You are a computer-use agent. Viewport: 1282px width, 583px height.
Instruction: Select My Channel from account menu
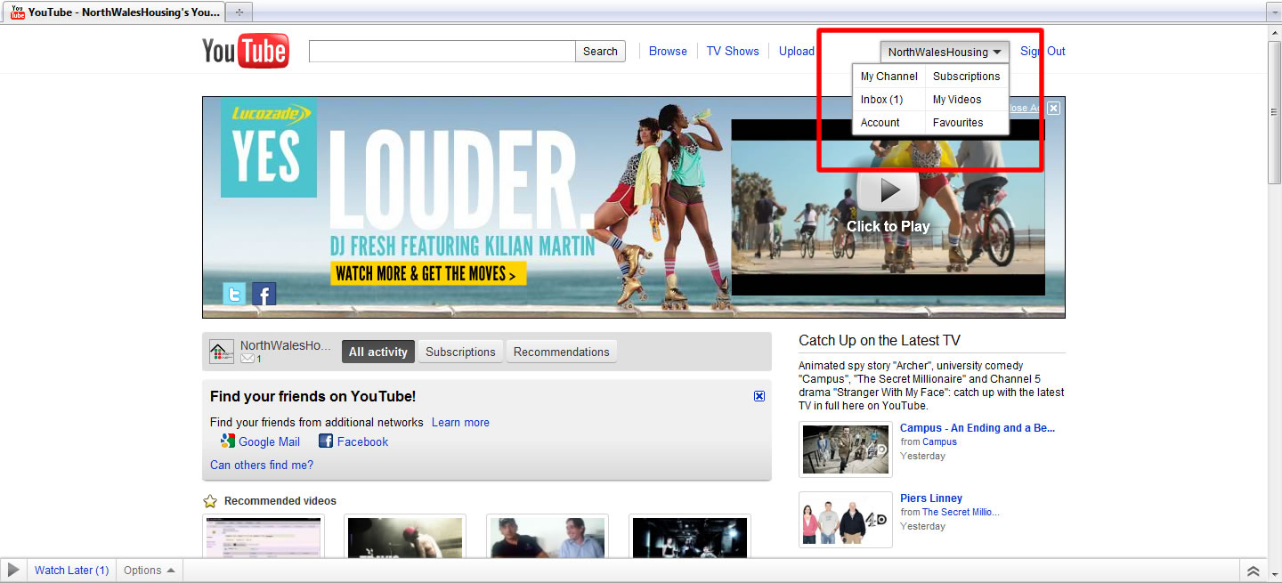click(888, 77)
